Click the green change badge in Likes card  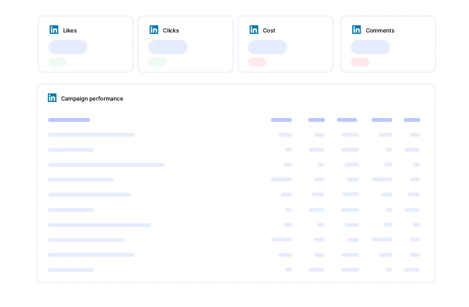(58, 62)
